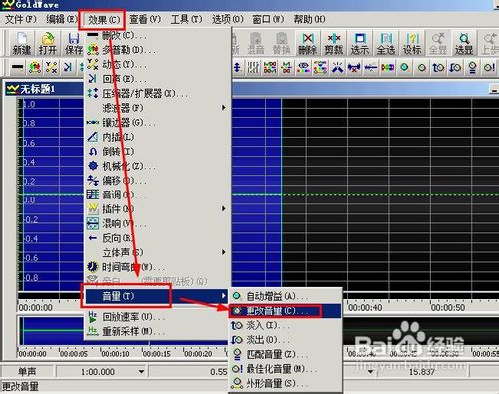Click the fade in toolbar icon
The width and height of the screenshot is (499, 394).
tap(438, 68)
